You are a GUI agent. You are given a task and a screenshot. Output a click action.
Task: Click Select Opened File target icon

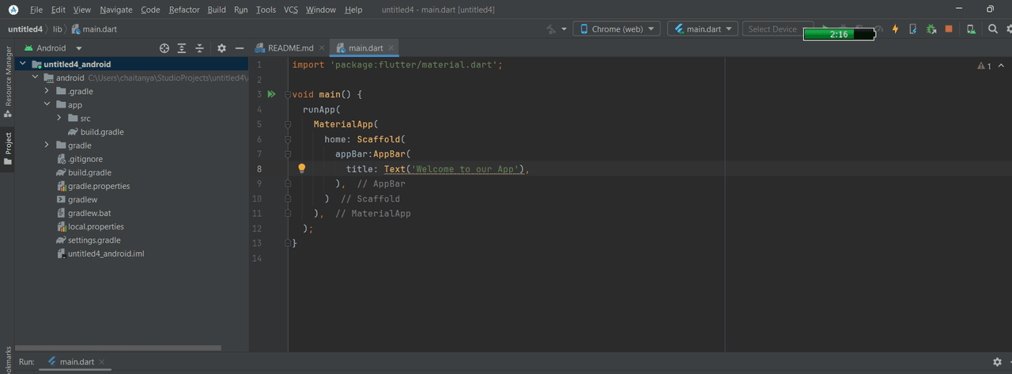(x=164, y=48)
